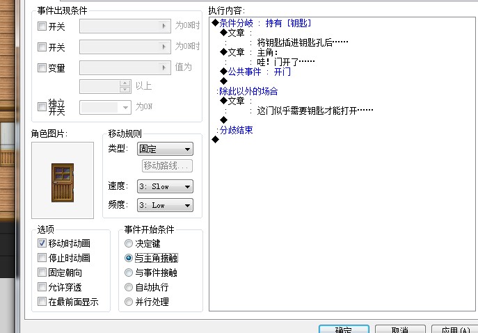Screen dimensions: 478x333
Task: Increase the variable threshold value stepper
Action: [125, 83]
